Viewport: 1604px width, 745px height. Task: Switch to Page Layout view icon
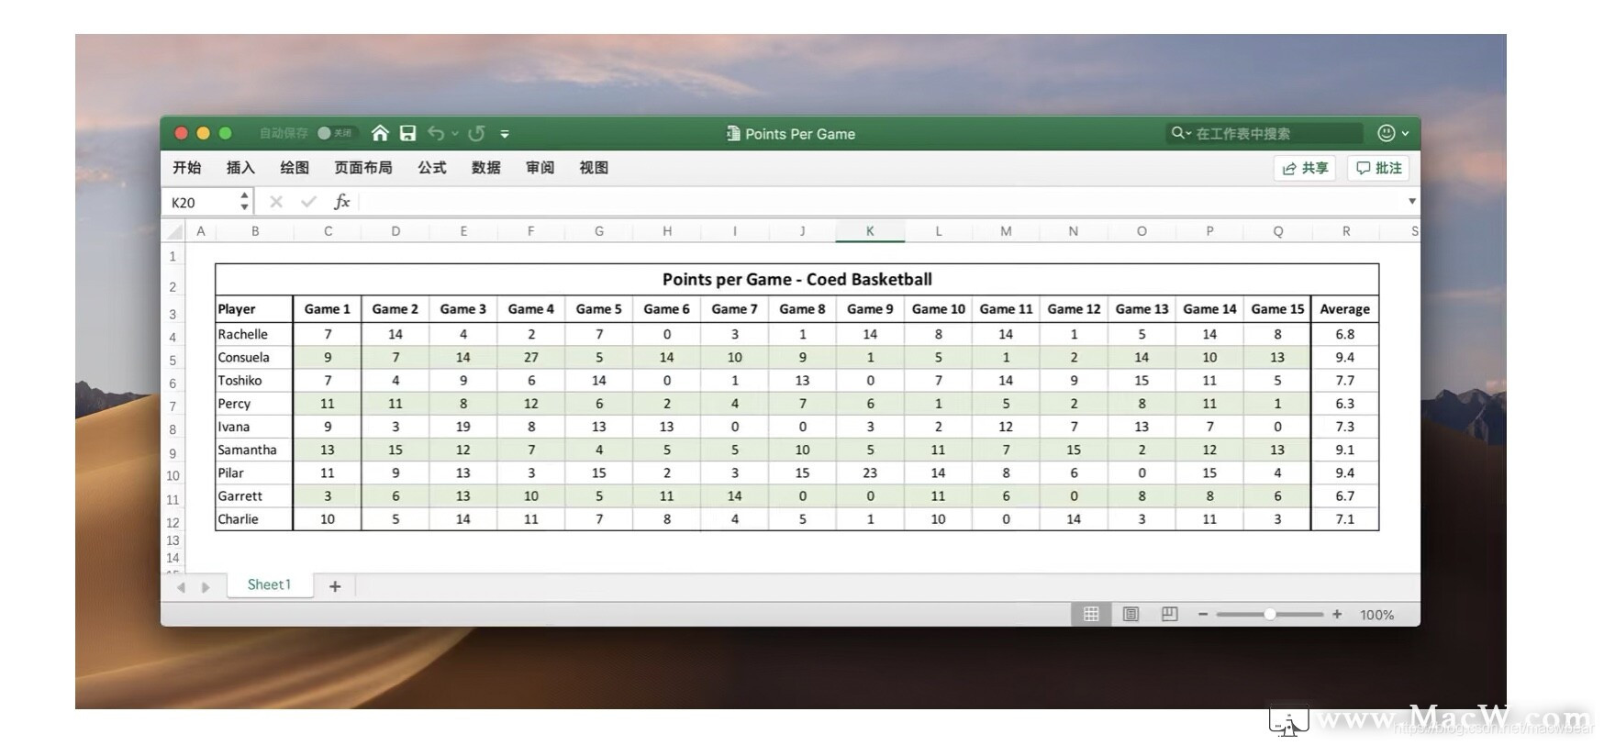tap(1131, 615)
